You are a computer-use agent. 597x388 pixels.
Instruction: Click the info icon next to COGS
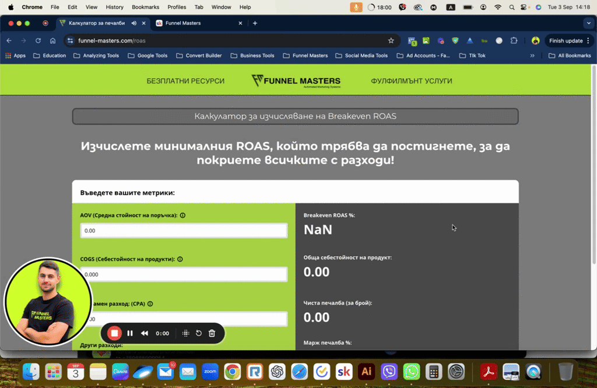click(x=181, y=259)
